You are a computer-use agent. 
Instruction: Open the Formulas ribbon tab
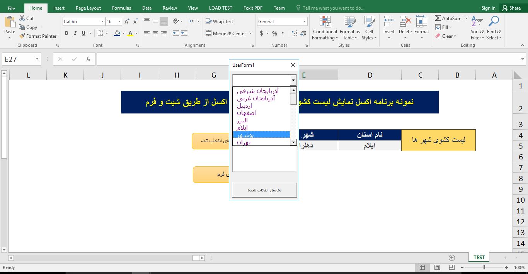(x=121, y=8)
